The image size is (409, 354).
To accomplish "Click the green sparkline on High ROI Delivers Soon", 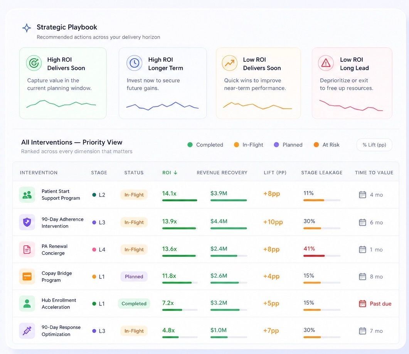I will 61,104.
